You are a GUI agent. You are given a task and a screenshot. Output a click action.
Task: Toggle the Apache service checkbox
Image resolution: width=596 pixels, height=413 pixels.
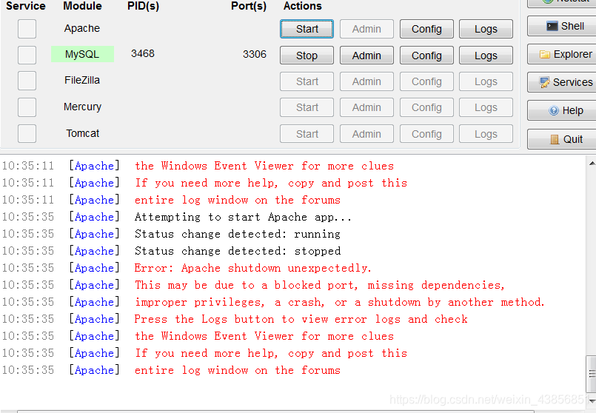27,29
